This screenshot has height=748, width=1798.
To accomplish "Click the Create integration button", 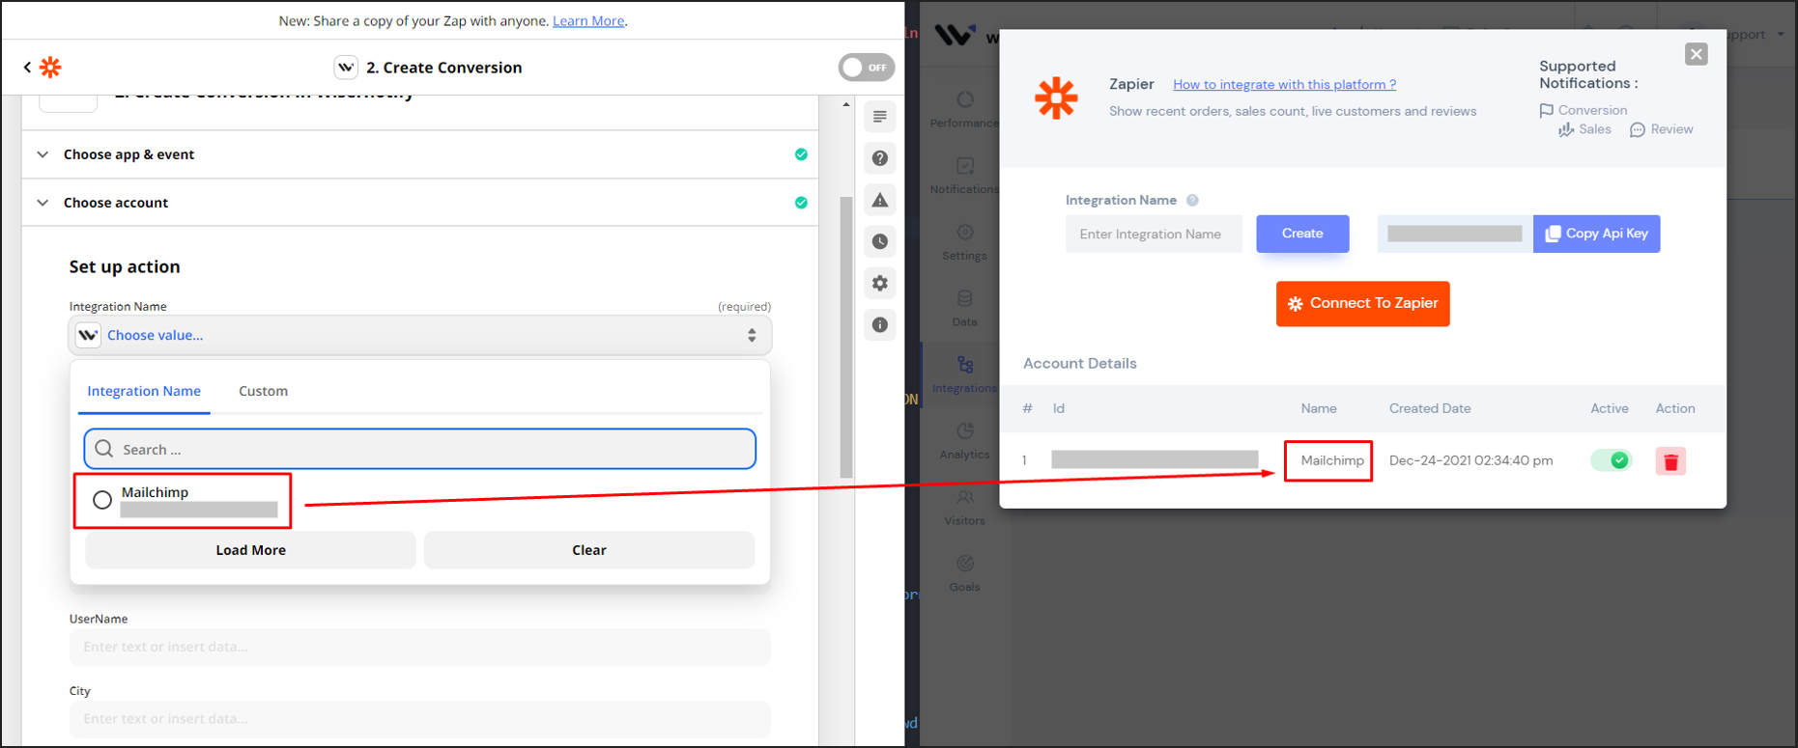I will pos(1302,234).
